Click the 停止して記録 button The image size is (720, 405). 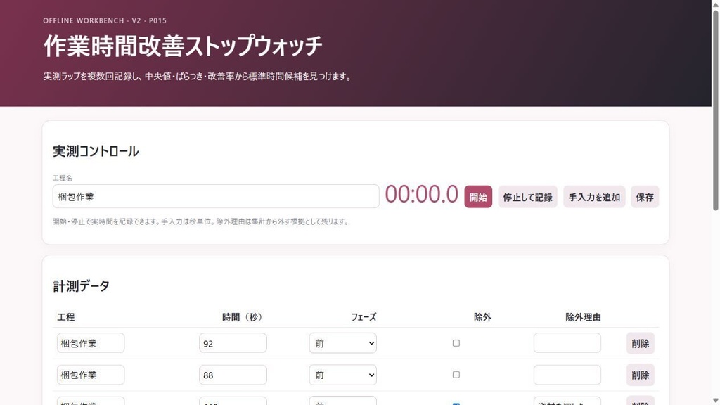pos(527,197)
